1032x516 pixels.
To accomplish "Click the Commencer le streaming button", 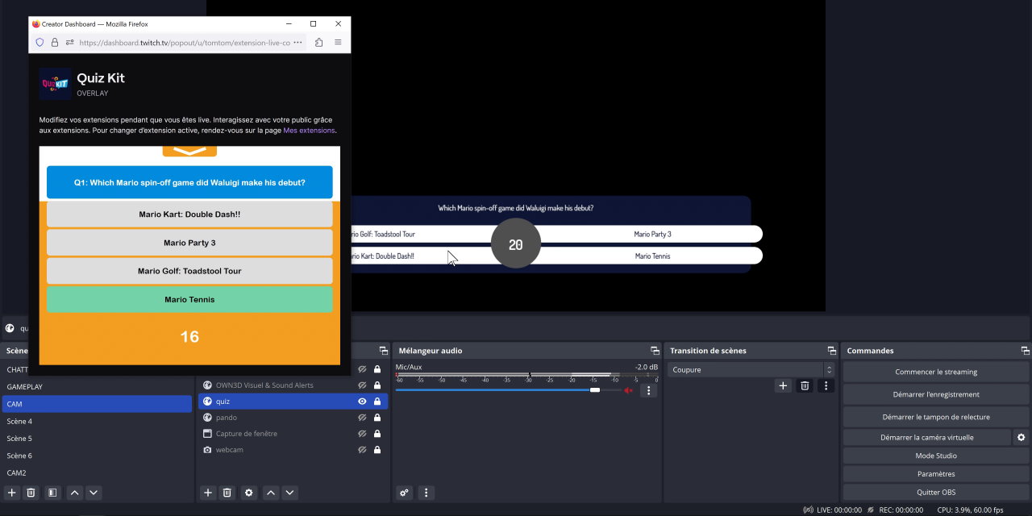I will point(935,372).
